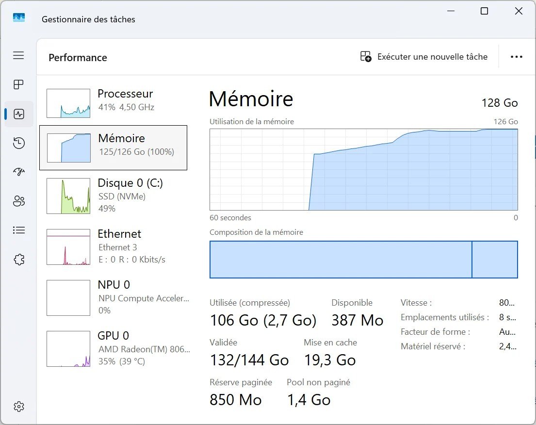Screen dimensions: 536x425
Task: Click the Processeur mini graph thumbnail
Action: click(68, 103)
